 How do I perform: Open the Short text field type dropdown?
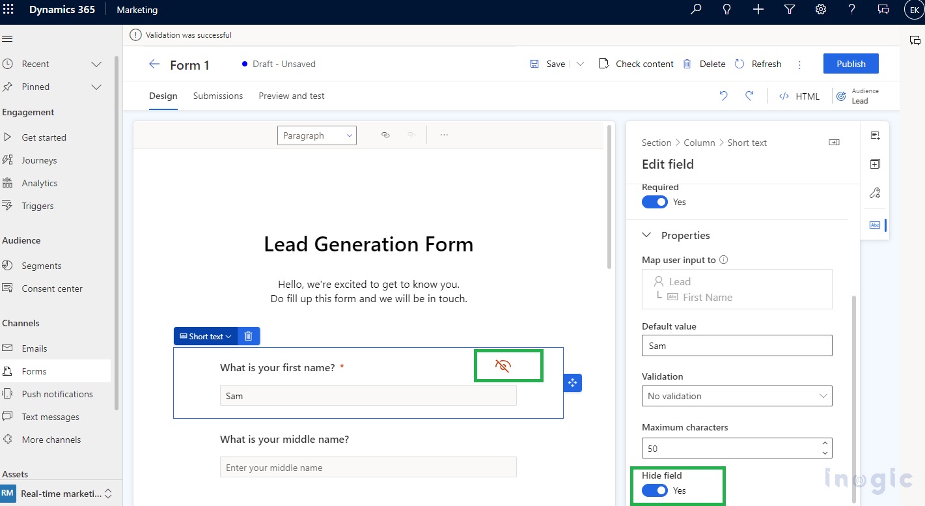(206, 336)
